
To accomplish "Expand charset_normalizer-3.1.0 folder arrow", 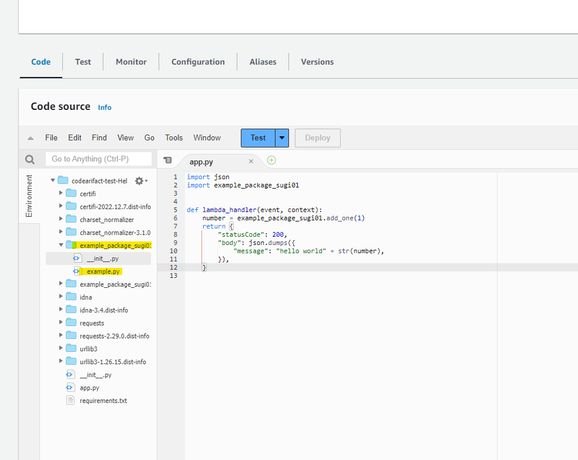I will [61, 231].
